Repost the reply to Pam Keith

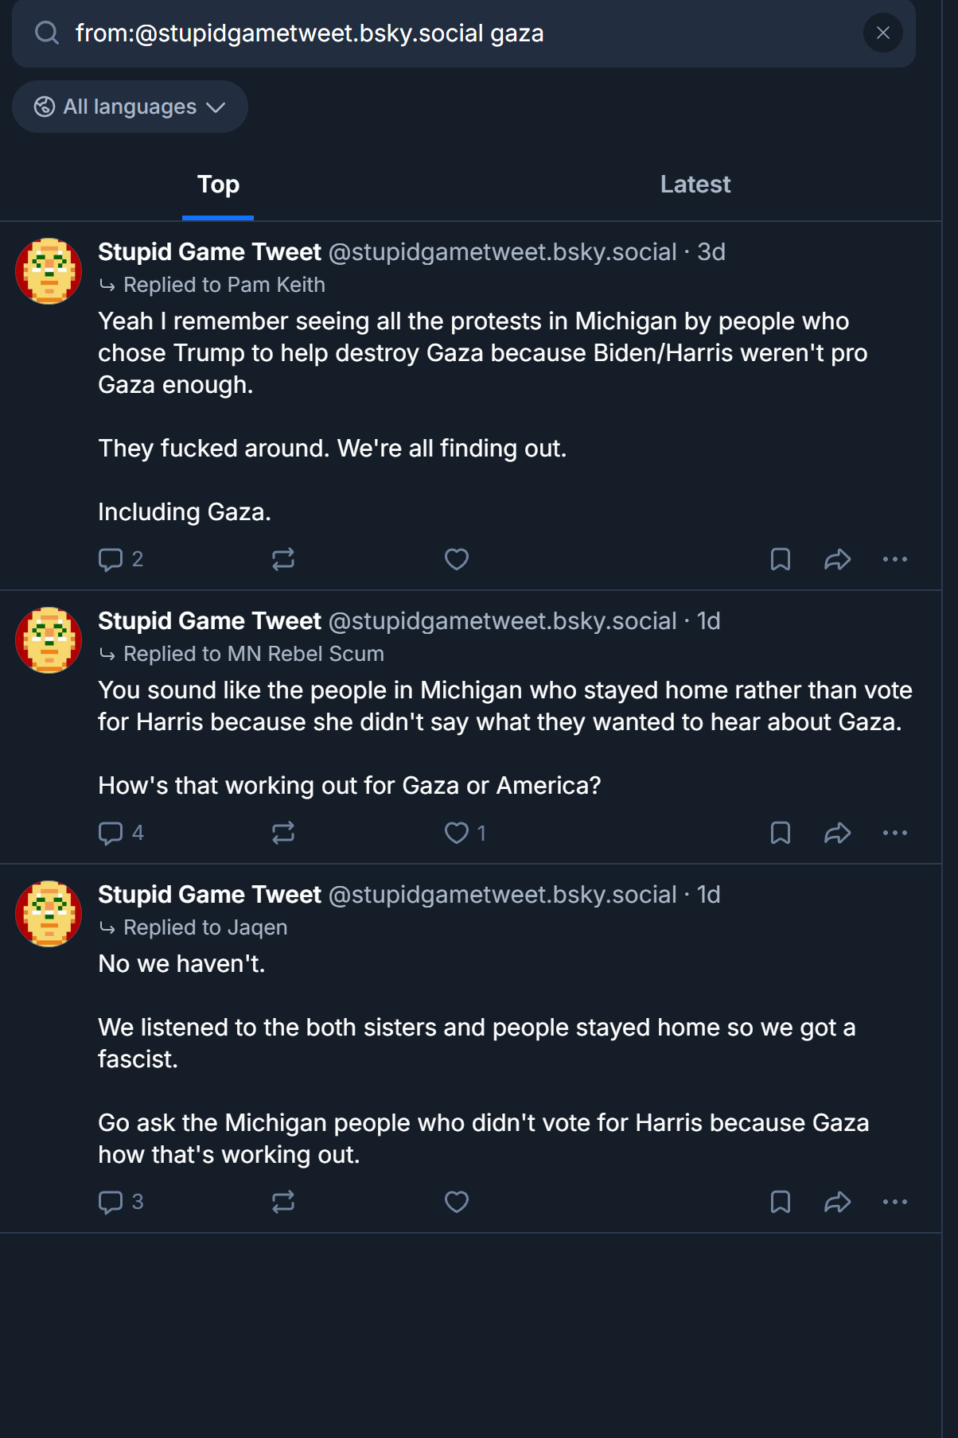(283, 559)
